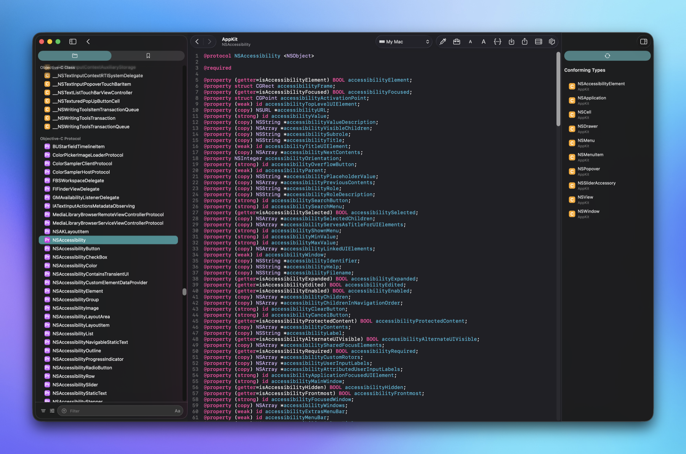
Task: Refresh the Conforming Types list
Action: point(607,56)
